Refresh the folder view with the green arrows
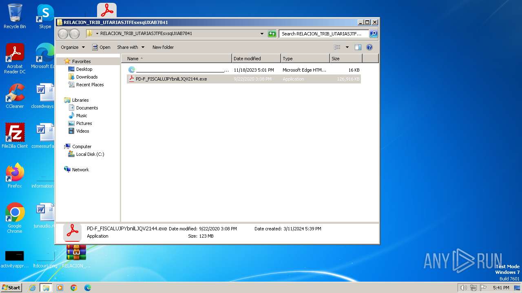522x293 pixels. 272,34
